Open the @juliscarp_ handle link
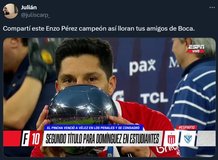This screenshot has height=160, width=218. click(35, 15)
